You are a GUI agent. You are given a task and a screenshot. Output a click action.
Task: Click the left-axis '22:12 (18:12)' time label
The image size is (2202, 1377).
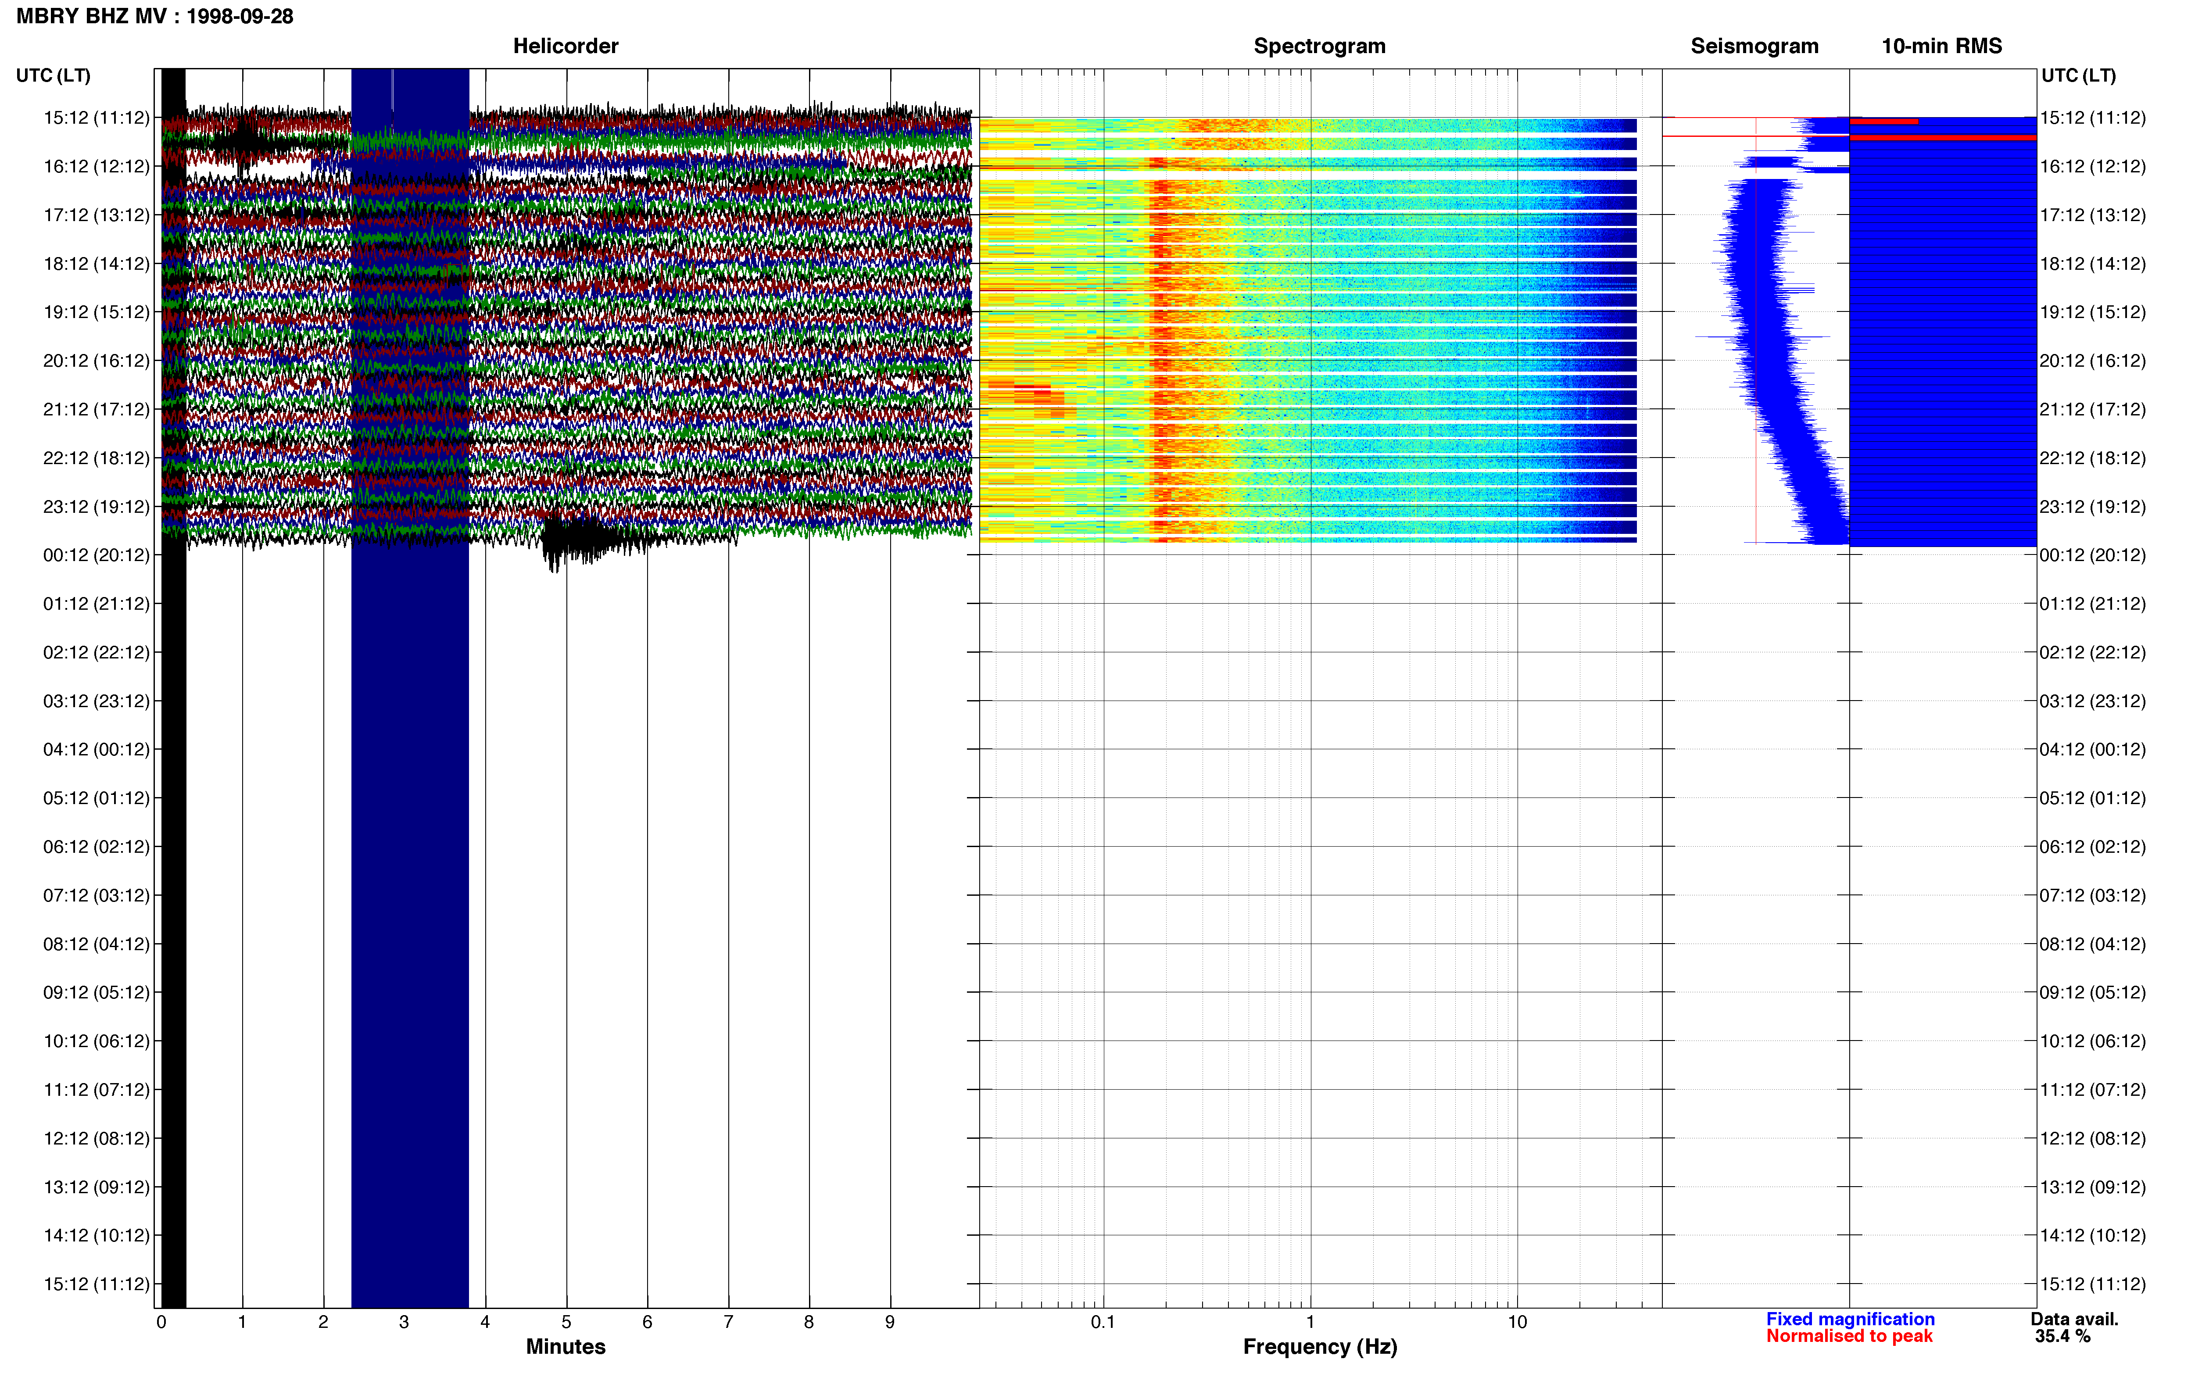pos(97,457)
